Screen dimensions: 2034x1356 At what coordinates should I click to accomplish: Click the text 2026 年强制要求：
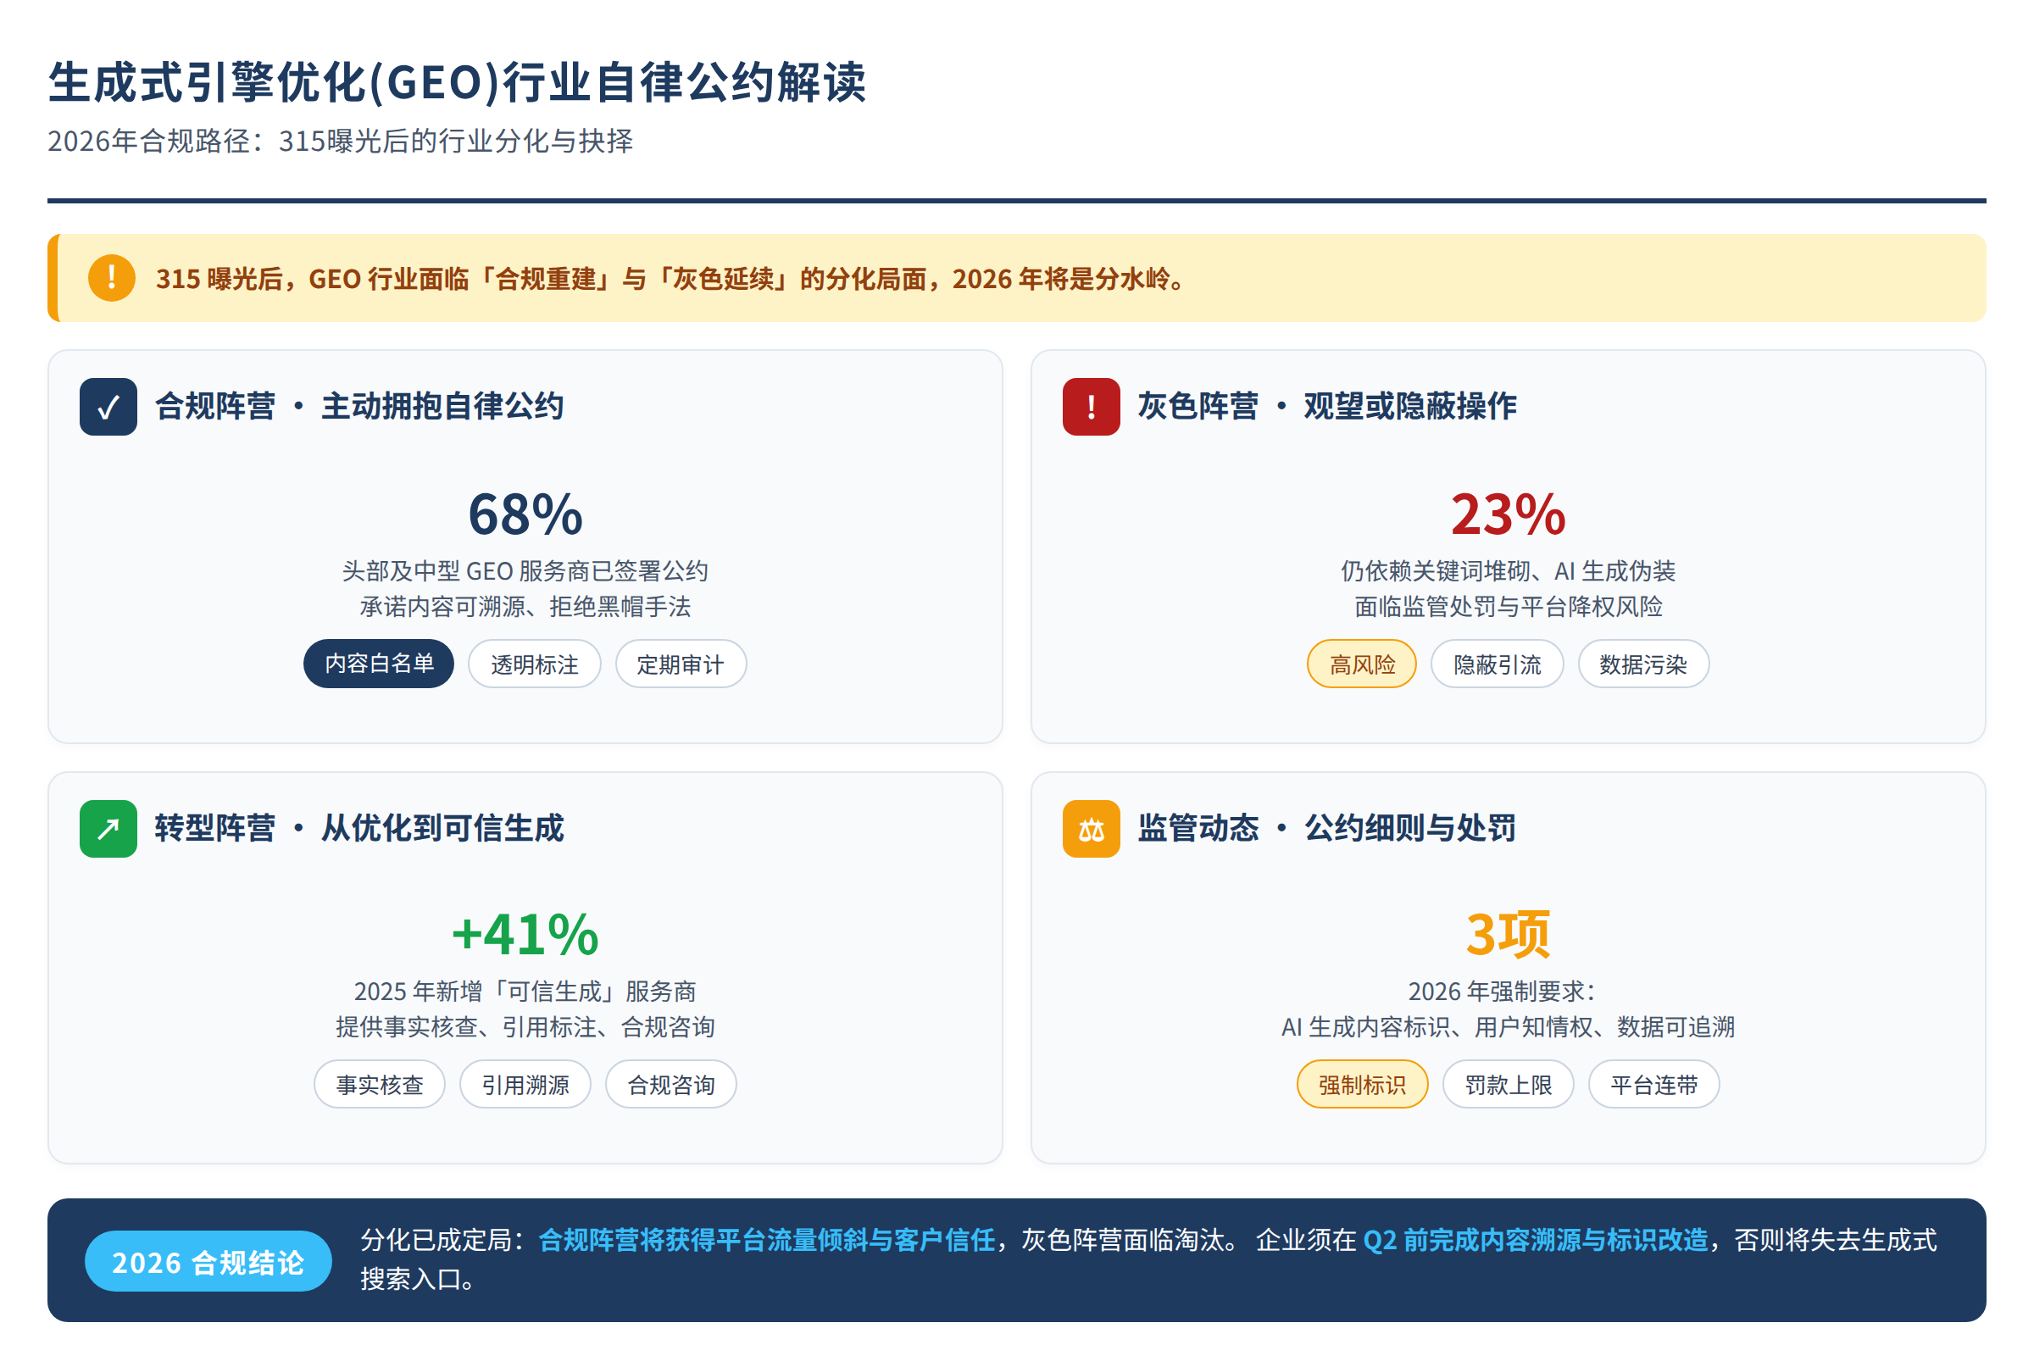(1501, 991)
